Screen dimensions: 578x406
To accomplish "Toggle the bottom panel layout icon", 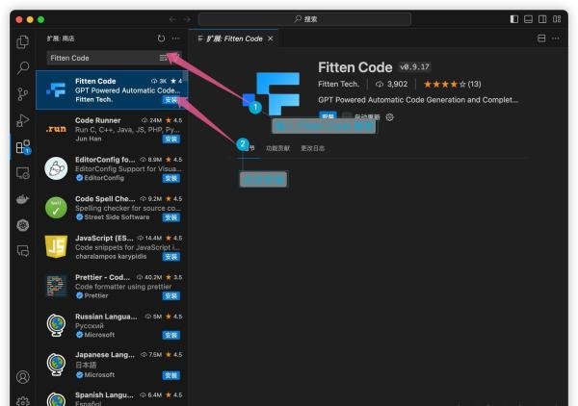I will [x=528, y=19].
